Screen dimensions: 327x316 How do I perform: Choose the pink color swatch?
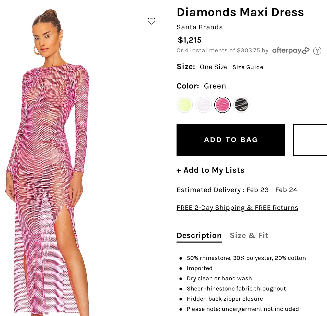[223, 105]
